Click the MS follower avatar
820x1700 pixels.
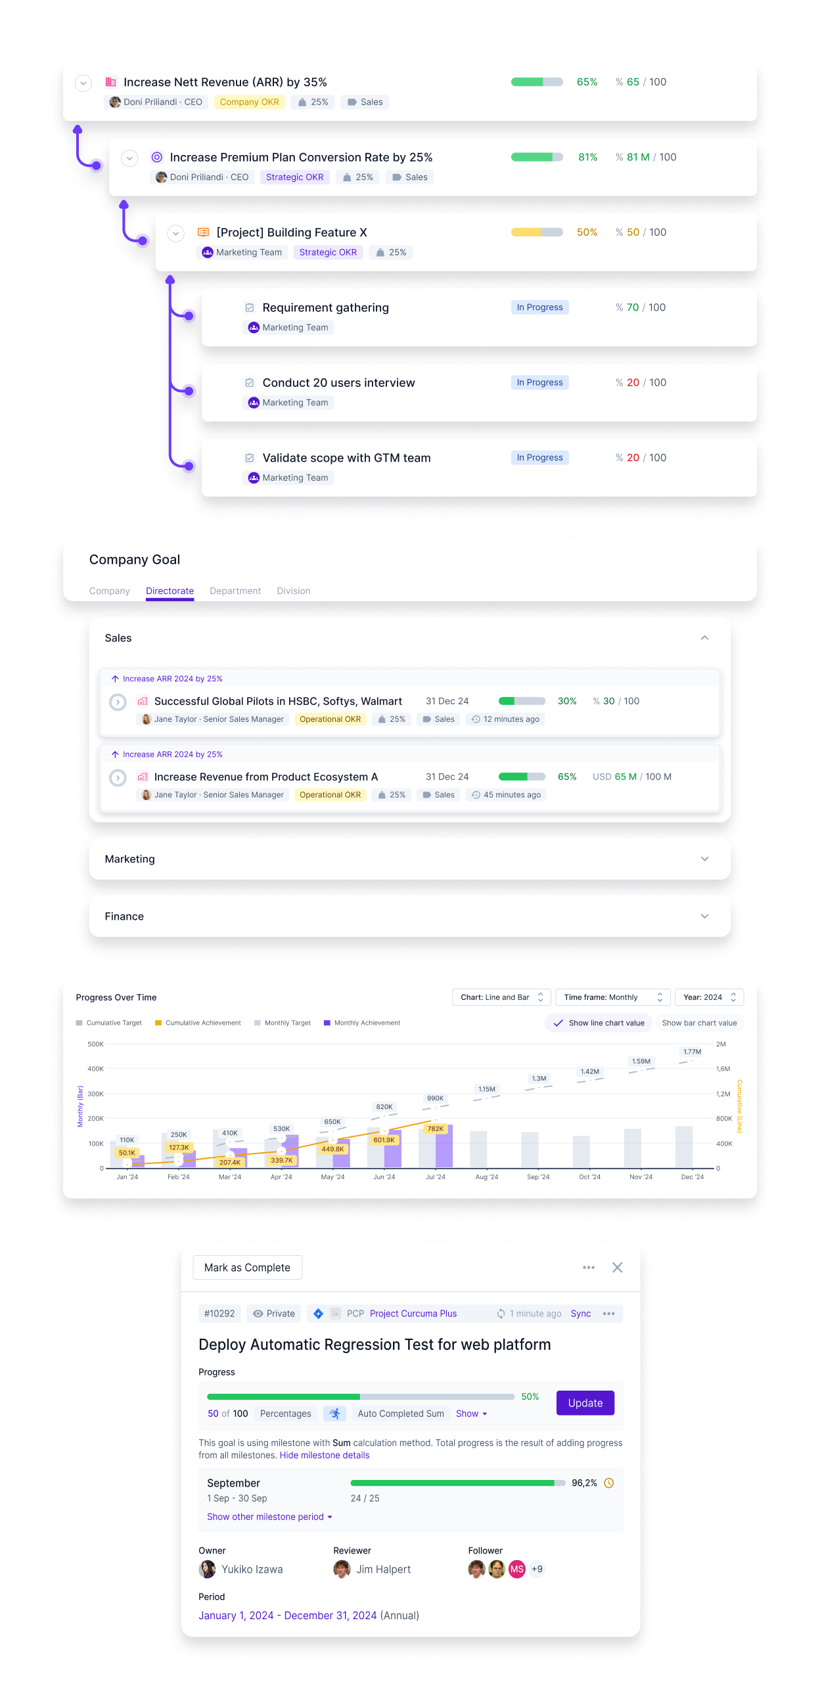click(517, 1569)
